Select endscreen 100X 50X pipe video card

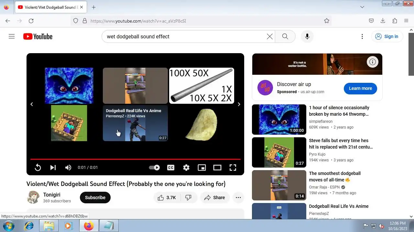pos(202,86)
